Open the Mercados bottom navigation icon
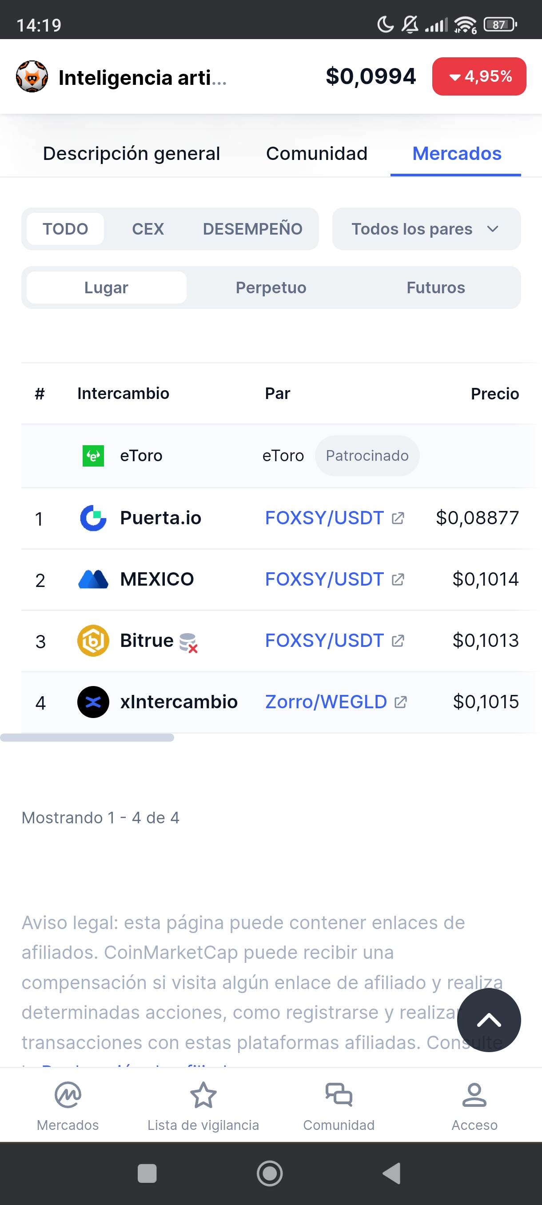542x1205 pixels. (x=68, y=1095)
